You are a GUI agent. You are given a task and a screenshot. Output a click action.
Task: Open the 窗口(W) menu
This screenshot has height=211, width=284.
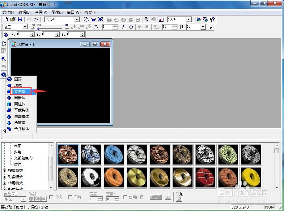(74, 12)
